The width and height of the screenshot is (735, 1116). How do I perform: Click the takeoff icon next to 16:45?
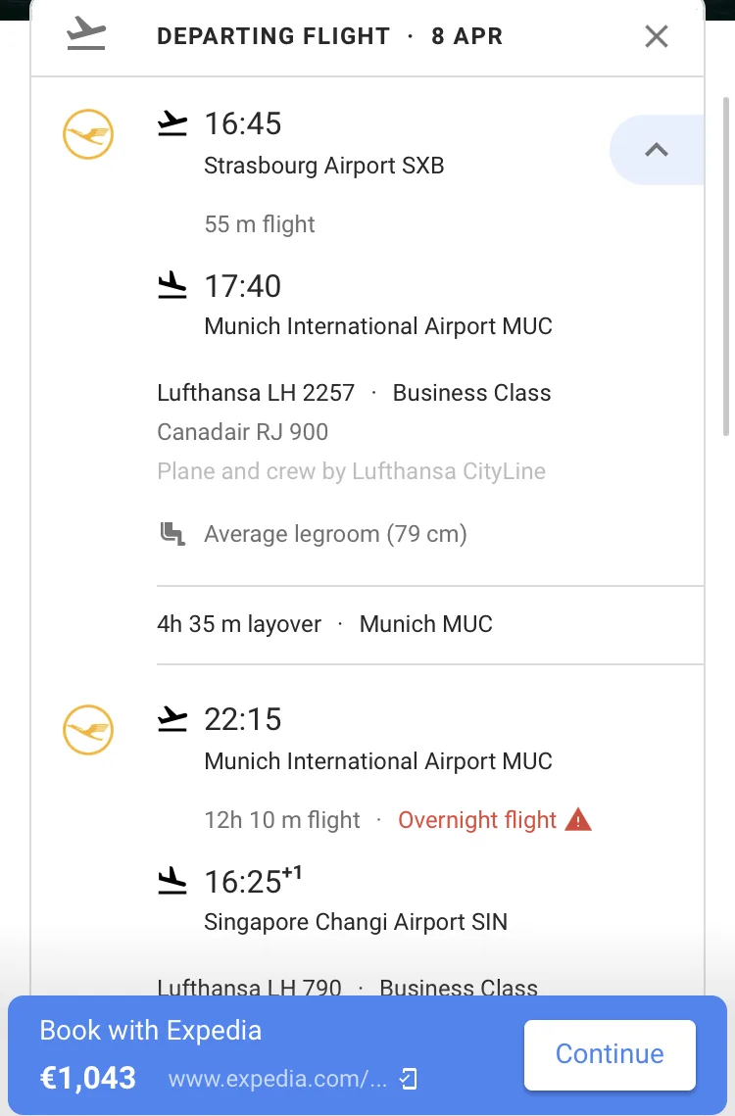pyautogui.click(x=171, y=123)
